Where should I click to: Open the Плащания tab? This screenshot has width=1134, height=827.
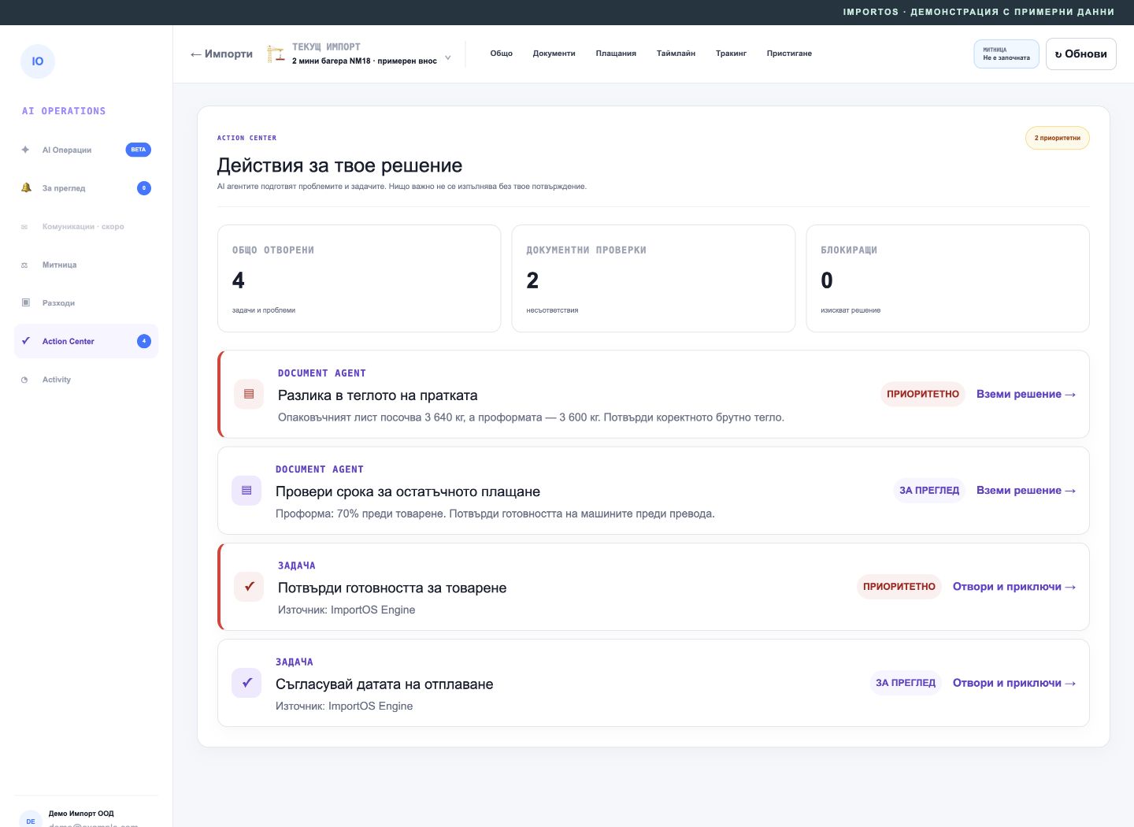tap(616, 54)
